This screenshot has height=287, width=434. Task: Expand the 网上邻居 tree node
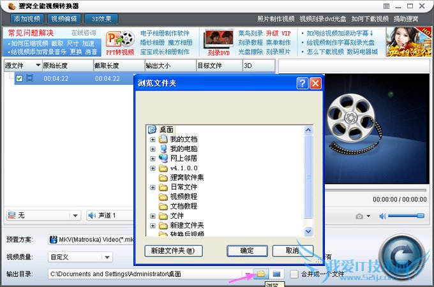[153, 158]
